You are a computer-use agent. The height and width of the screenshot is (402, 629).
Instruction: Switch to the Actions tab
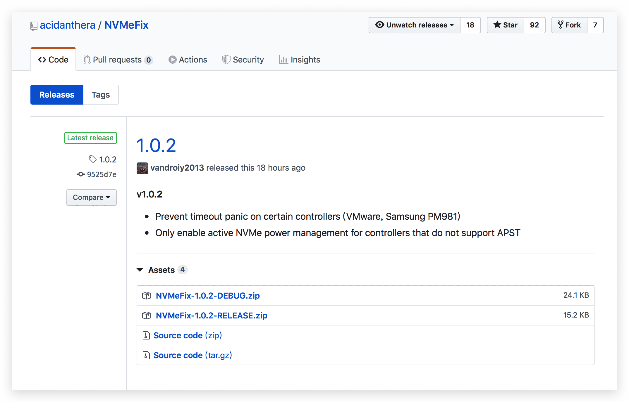tap(188, 60)
